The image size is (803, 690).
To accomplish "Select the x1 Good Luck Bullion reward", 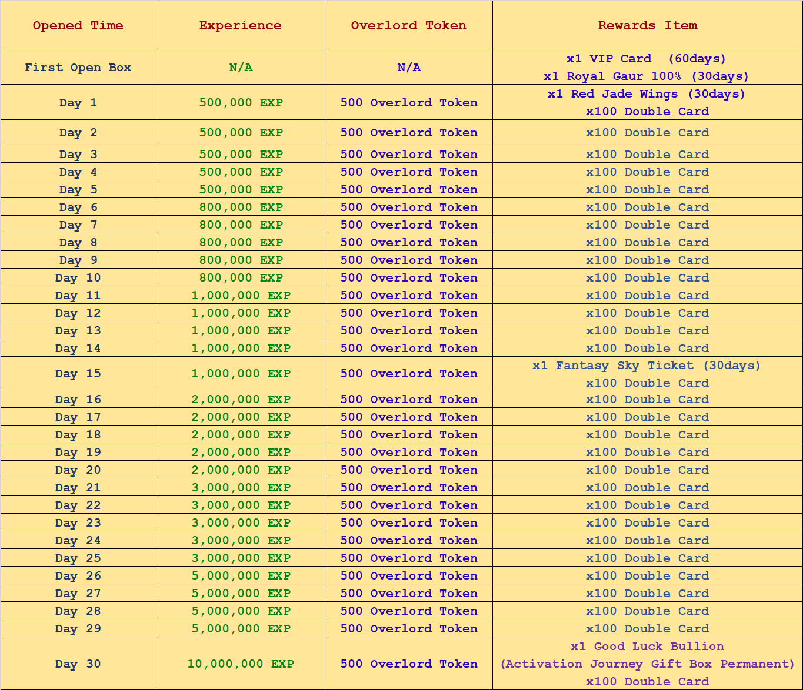I will coord(647,647).
